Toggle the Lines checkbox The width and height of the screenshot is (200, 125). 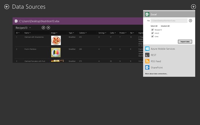(x=152, y=36)
